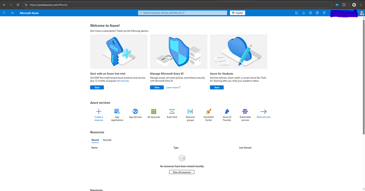Switch to the Favorite resources tab
The image size is (365, 191).
107,140
